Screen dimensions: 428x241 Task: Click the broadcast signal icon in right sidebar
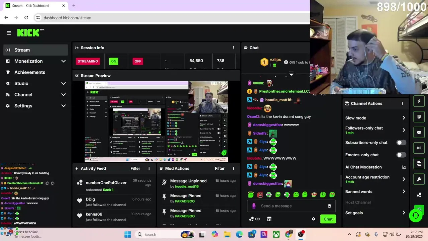click(x=419, y=148)
